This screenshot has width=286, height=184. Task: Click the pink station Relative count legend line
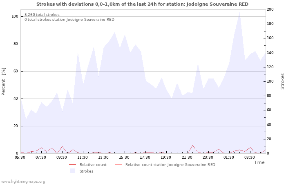[x=118, y=165]
